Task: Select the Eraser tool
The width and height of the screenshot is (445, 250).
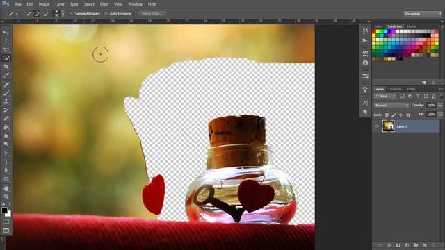Action: tap(6, 119)
